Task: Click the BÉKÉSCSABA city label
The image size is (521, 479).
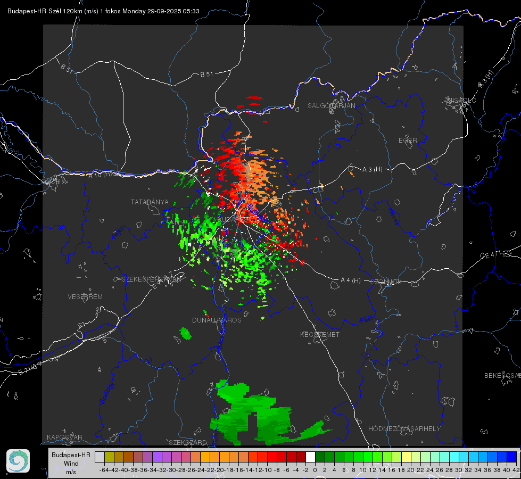Action: coord(502,376)
